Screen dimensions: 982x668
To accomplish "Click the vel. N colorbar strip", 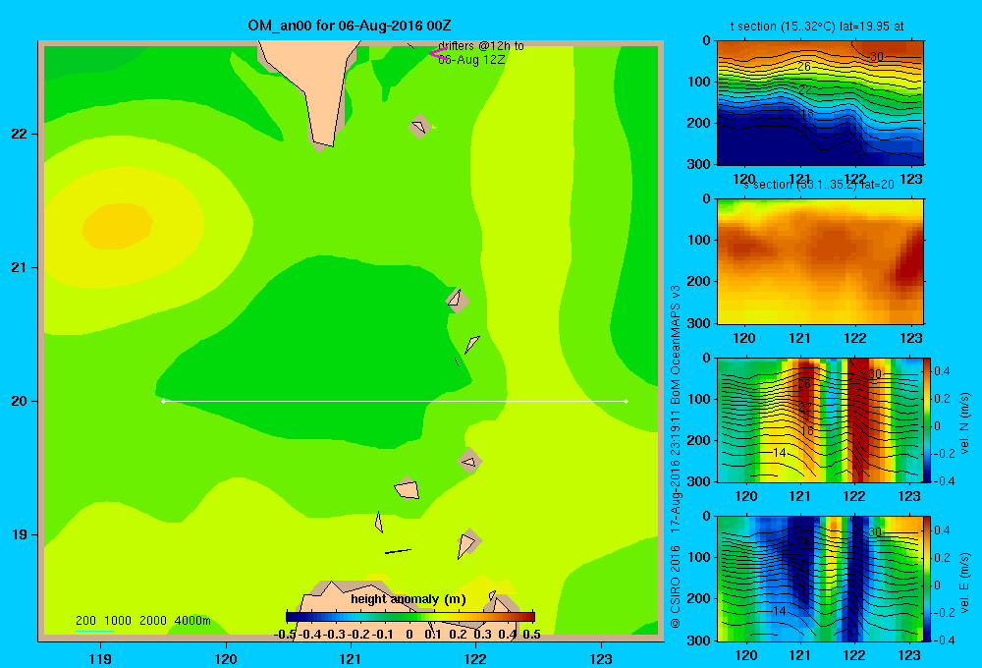I will tap(927, 419).
